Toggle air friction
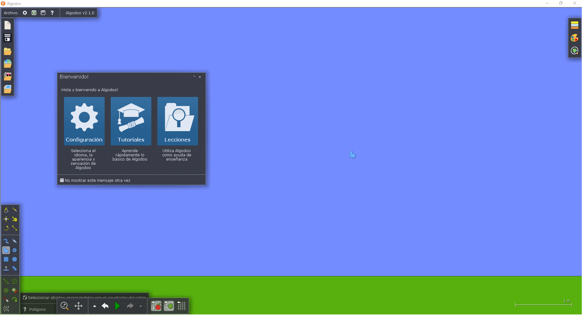The width and height of the screenshot is (582, 315). [x=169, y=306]
